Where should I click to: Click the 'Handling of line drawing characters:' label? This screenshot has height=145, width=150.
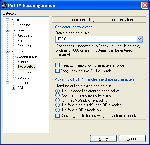[83, 86]
